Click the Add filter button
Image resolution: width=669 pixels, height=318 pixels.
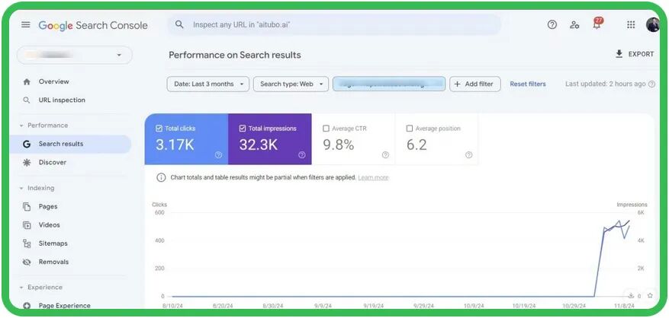click(474, 84)
